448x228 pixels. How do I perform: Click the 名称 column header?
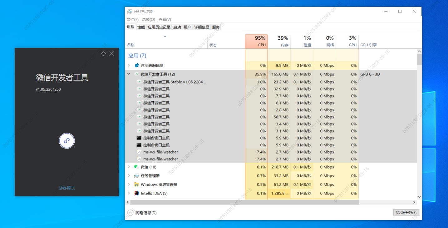pyautogui.click(x=130, y=45)
